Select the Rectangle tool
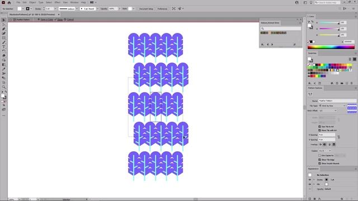This screenshot has height=201, width=358. (4, 38)
